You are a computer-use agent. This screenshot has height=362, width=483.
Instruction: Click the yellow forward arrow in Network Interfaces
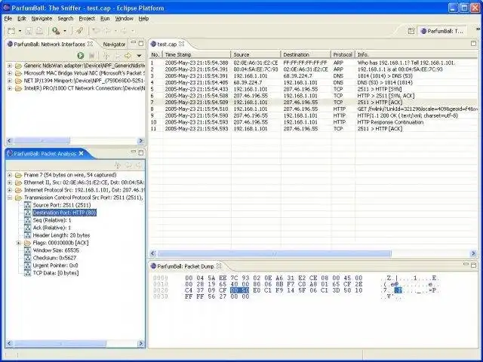(x=128, y=56)
